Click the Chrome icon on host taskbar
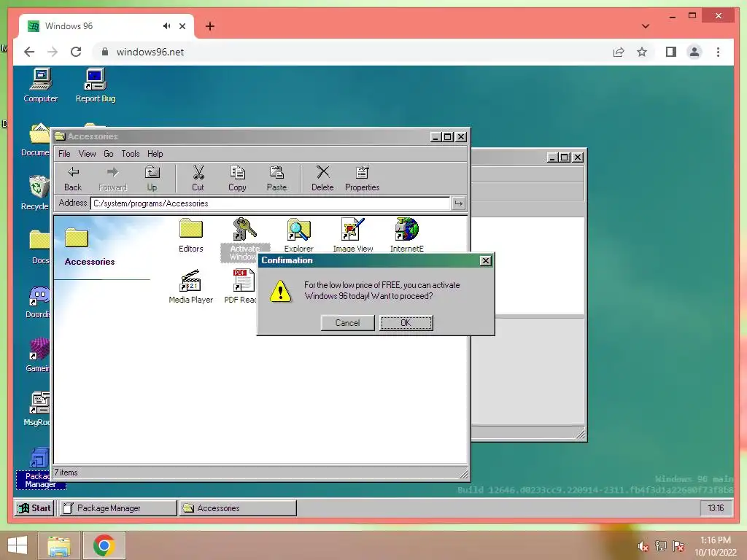The image size is (747, 560). [x=104, y=545]
